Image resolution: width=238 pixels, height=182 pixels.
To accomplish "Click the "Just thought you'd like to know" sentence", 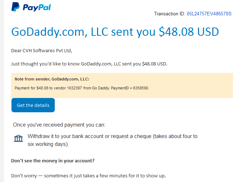I will click(x=89, y=64).
